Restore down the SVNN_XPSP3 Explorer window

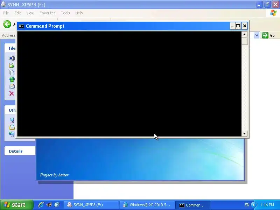click(267, 5)
